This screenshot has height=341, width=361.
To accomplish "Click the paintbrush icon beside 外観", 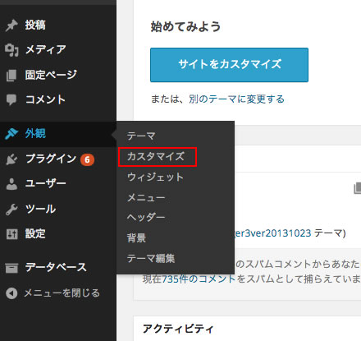I will tap(11, 134).
